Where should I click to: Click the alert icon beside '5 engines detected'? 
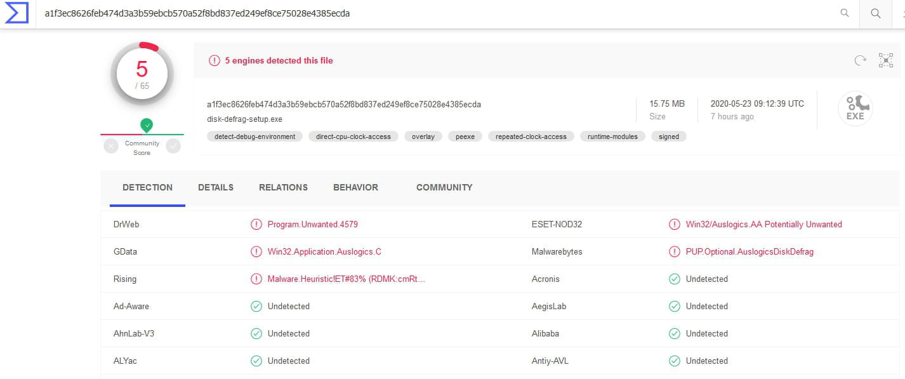click(x=215, y=60)
